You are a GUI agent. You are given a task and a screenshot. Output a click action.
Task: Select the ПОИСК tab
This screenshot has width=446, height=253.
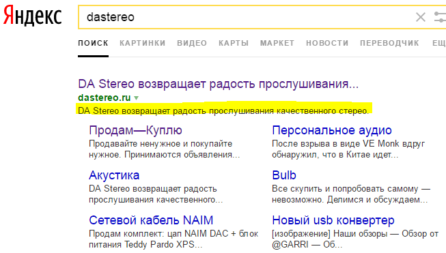point(93,43)
